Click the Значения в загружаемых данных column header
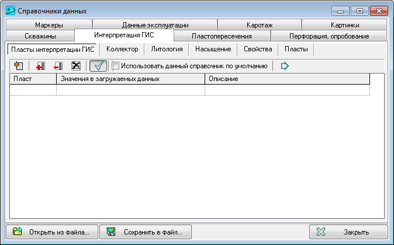 [131, 79]
